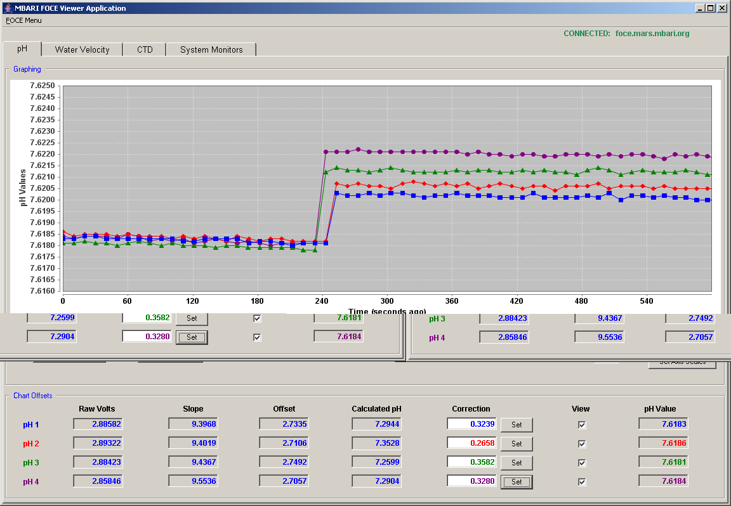The width and height of the screenshot is (731, 506).
Task: Disable the View checkbox for pH 3
Action: [x=582, y=463]
